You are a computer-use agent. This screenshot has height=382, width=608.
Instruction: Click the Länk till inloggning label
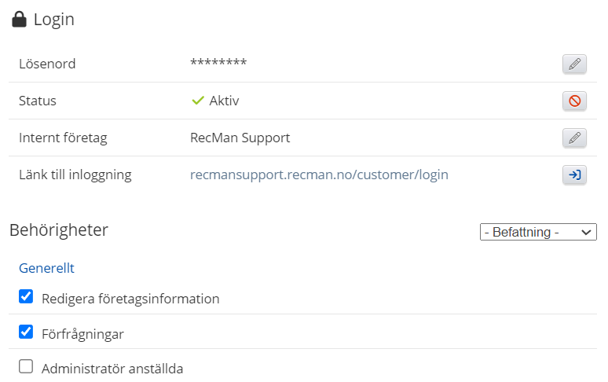click(x=75, y=174)
